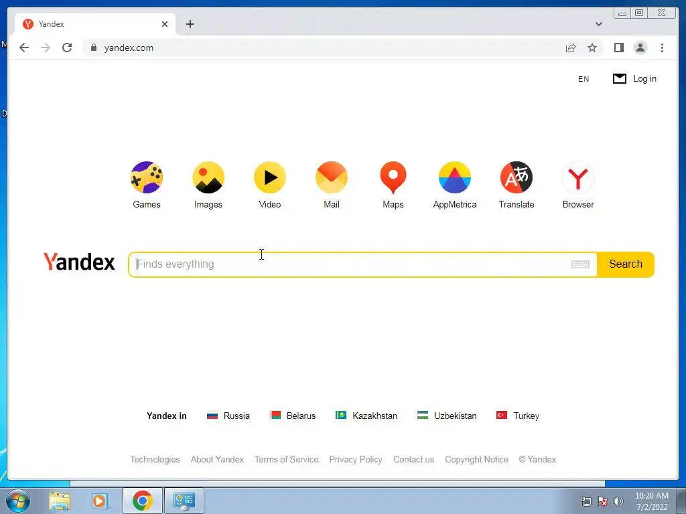Open Yandex in Uzbekistan
Screen dimensions: 686x514
point(447,416)
